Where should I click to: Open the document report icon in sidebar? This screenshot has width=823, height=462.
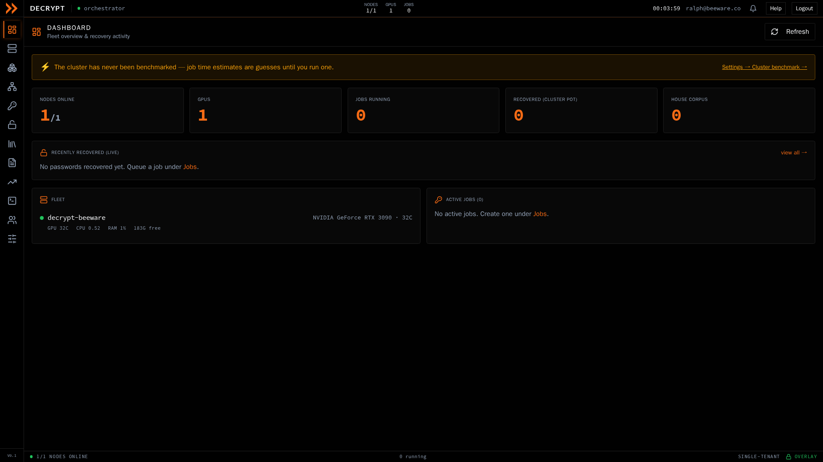(12, 163)
